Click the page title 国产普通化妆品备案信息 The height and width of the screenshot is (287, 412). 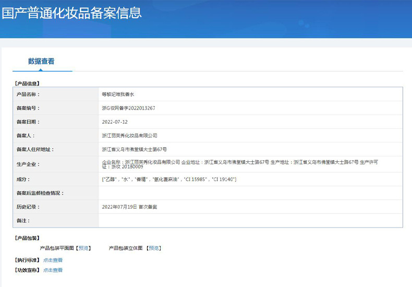(72, 13)
